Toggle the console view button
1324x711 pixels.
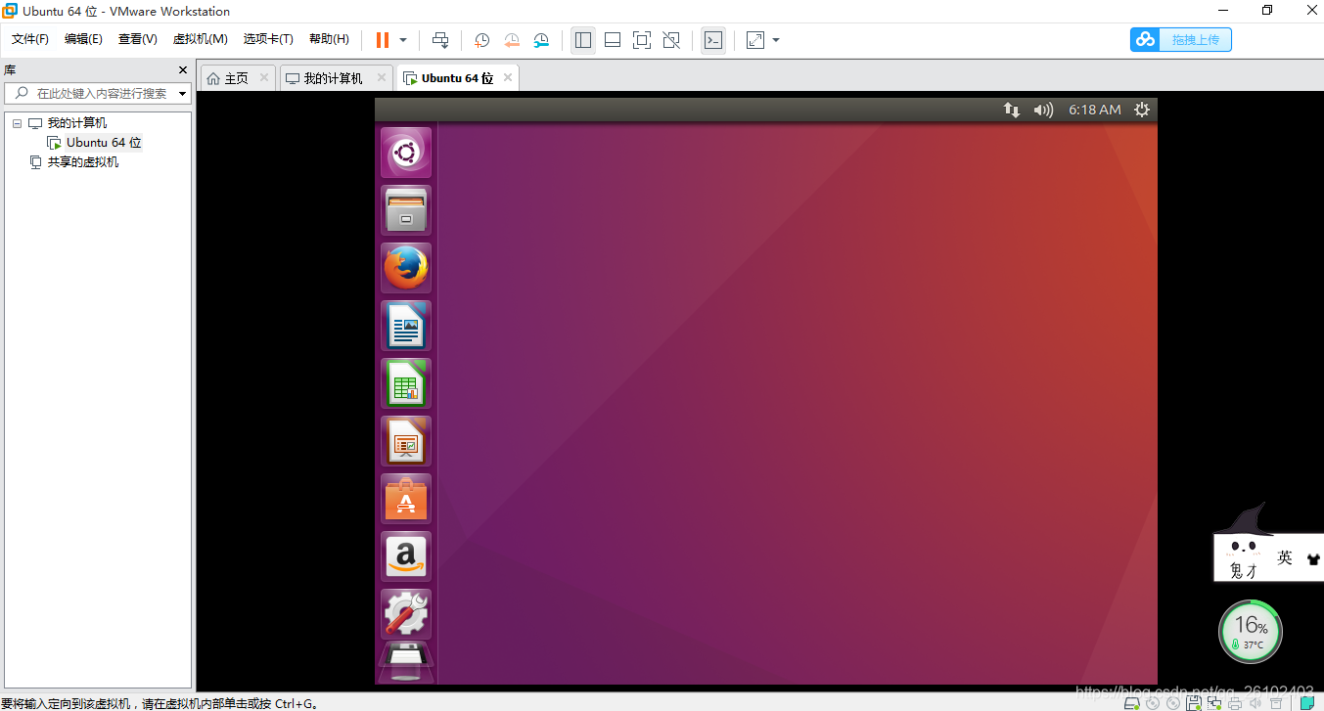click(x=713, y=40)
